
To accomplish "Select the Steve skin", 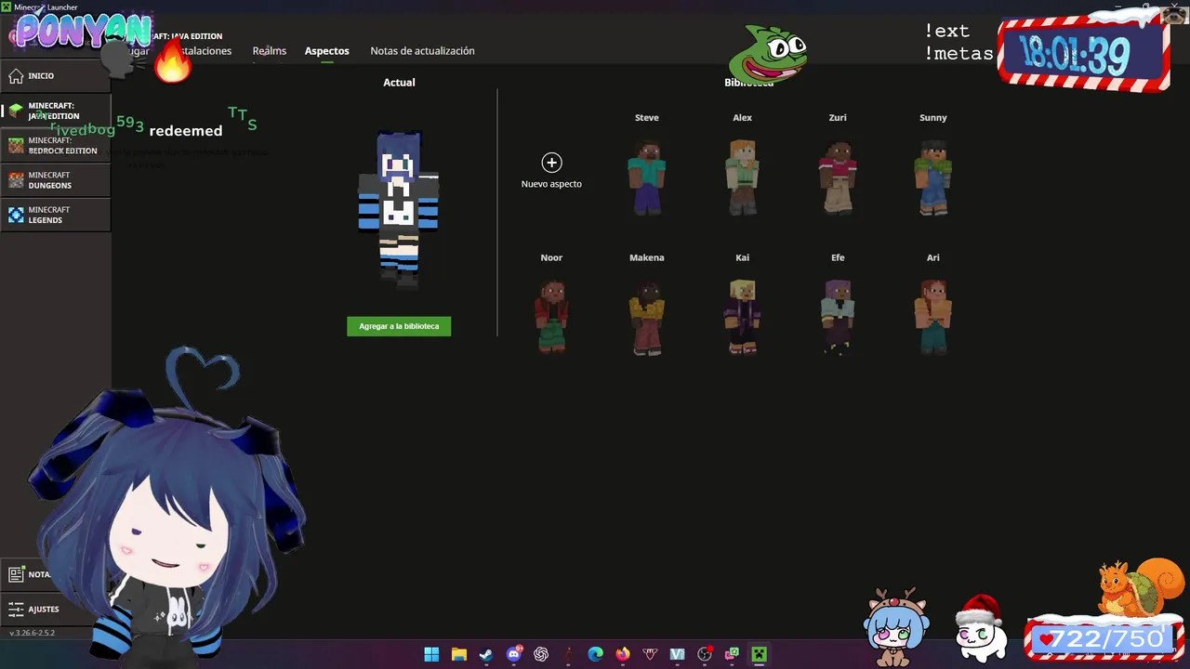I will [647, 177].
